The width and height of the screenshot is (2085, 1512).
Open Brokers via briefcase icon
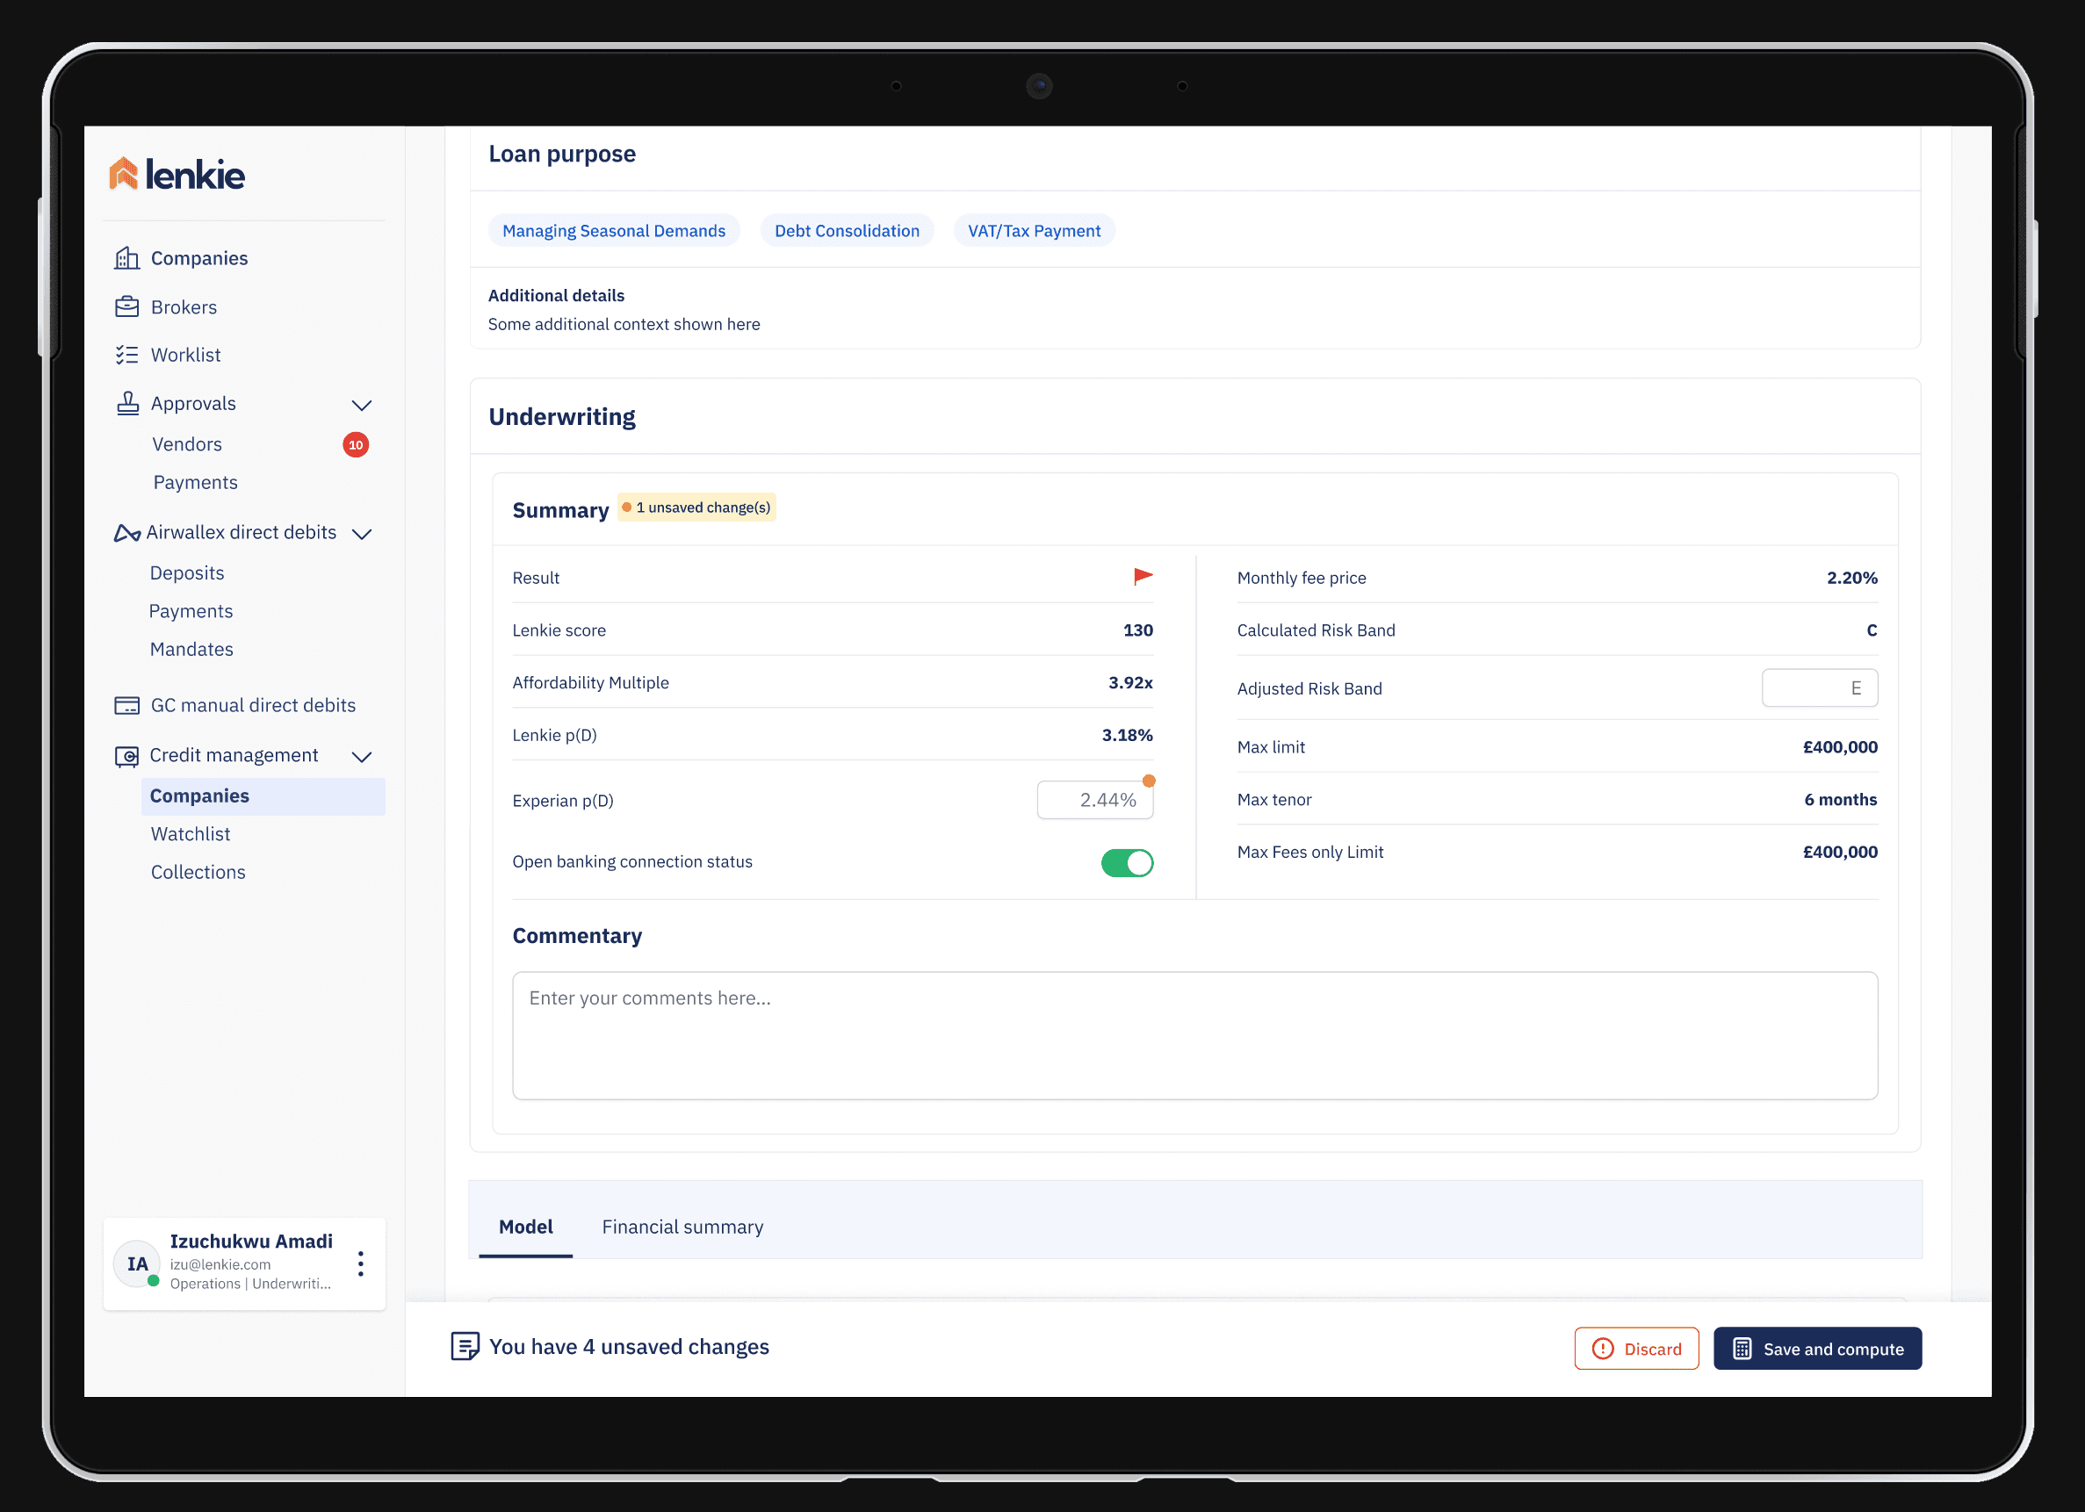(x=126, y=307)
